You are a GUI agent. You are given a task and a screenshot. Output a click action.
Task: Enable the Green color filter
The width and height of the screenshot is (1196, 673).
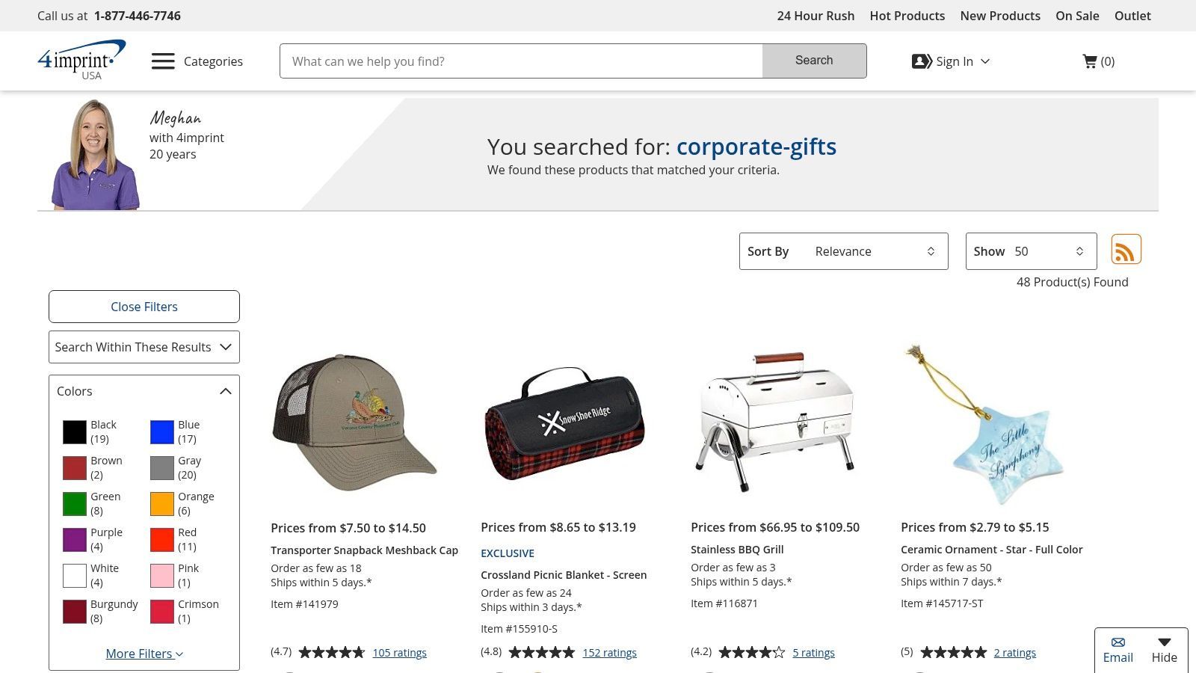coord(74,503)
